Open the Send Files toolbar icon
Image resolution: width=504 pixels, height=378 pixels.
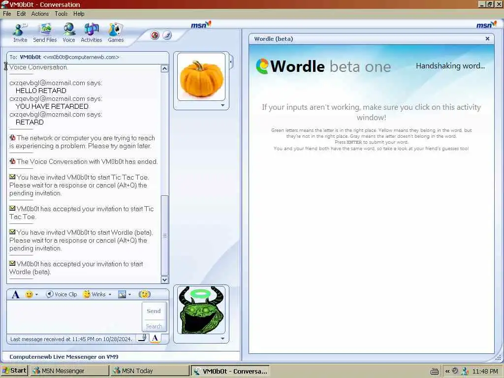click(x=45, y=33)
